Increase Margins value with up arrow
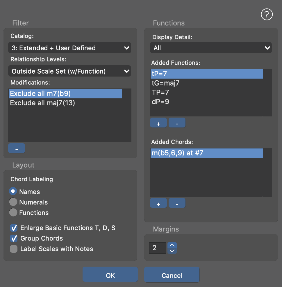This screenshot has height=287, width=282. pyautogui.click(x=172, y=245)
